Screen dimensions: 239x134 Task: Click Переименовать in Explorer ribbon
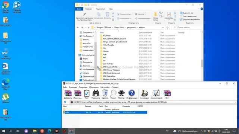pyautogui.click(x=143, y=18)
